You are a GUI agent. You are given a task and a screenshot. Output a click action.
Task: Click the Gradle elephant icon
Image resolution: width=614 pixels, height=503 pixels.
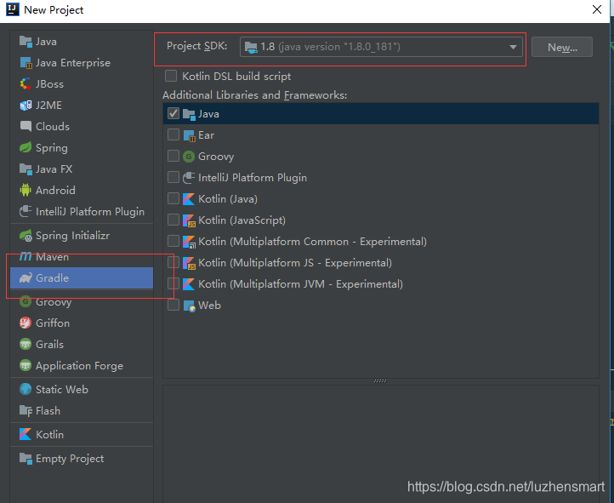pos(26,278)
